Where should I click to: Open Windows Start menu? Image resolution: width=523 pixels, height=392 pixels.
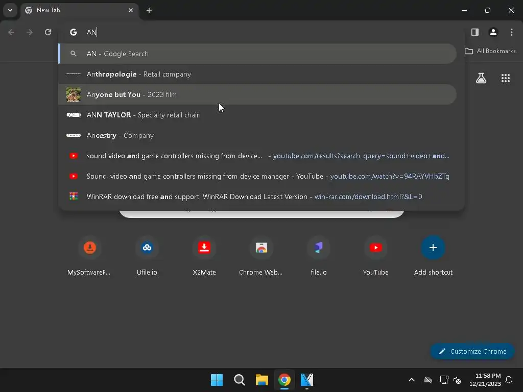tap(217, 380)
